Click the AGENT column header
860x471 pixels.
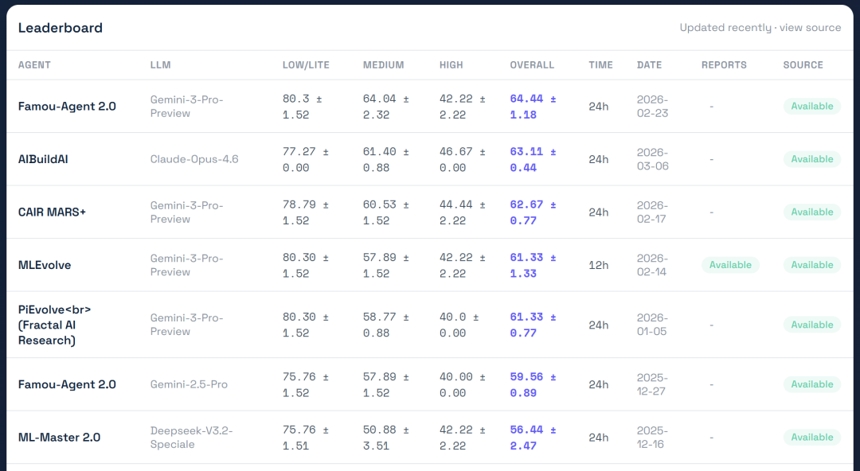[x=34, y=65]
